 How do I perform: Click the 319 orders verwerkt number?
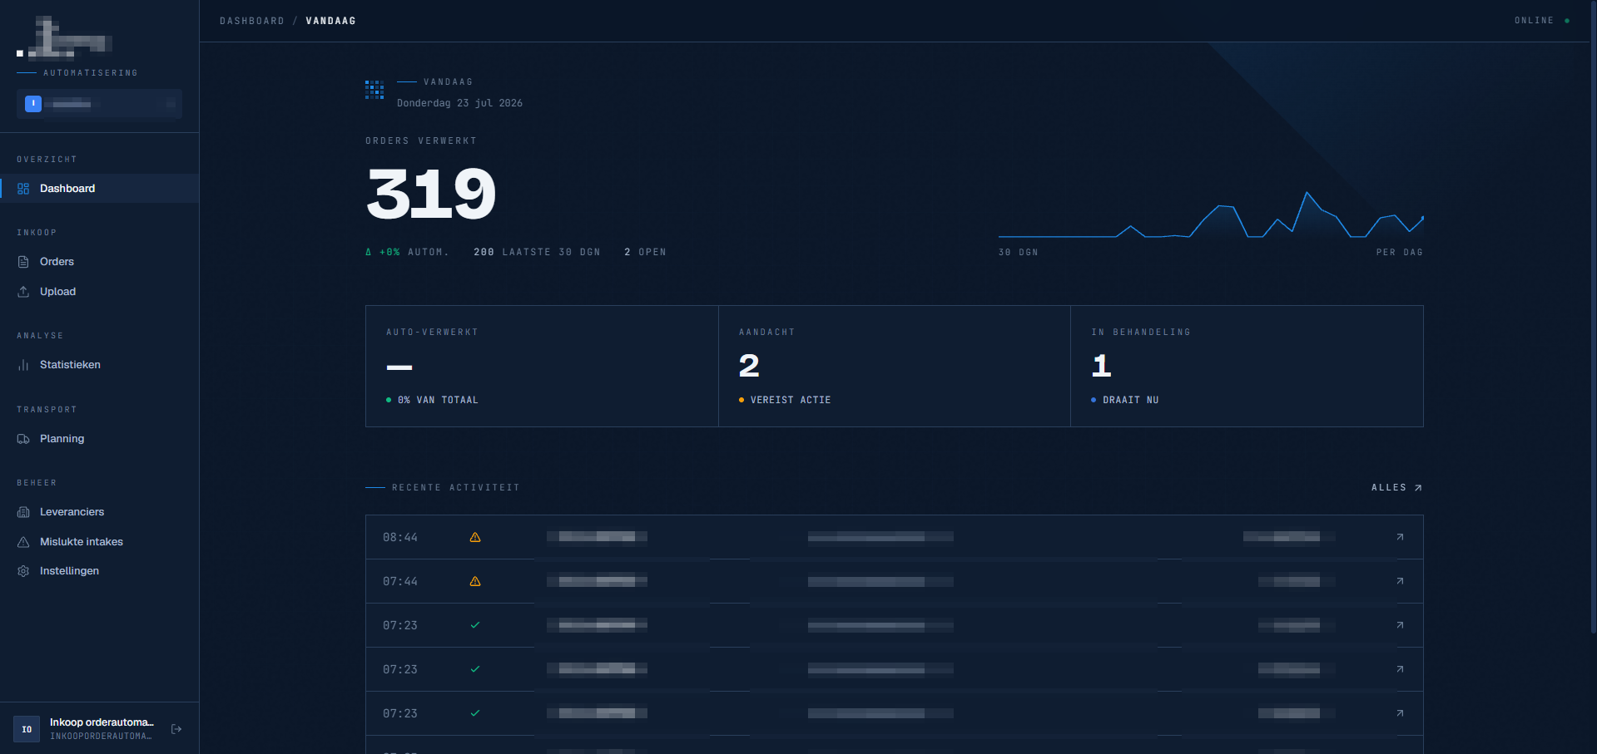tap(431, 194)
